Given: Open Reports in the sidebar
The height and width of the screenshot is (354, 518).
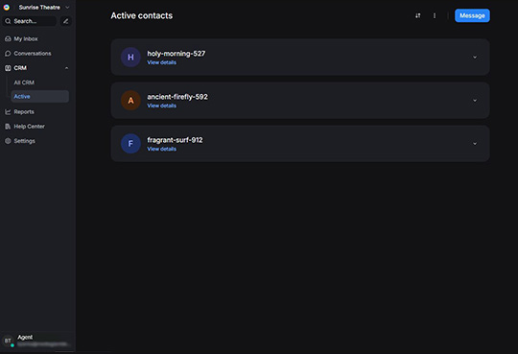Looking at the screenshot, I should 24,112.
